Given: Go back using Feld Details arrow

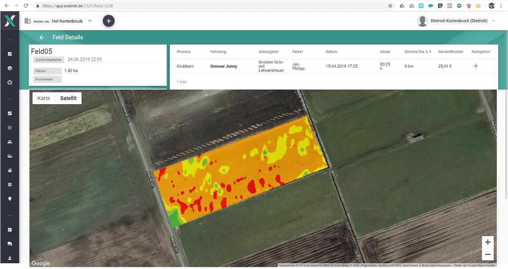Looking at the screenshot, I should coord(42,37).
